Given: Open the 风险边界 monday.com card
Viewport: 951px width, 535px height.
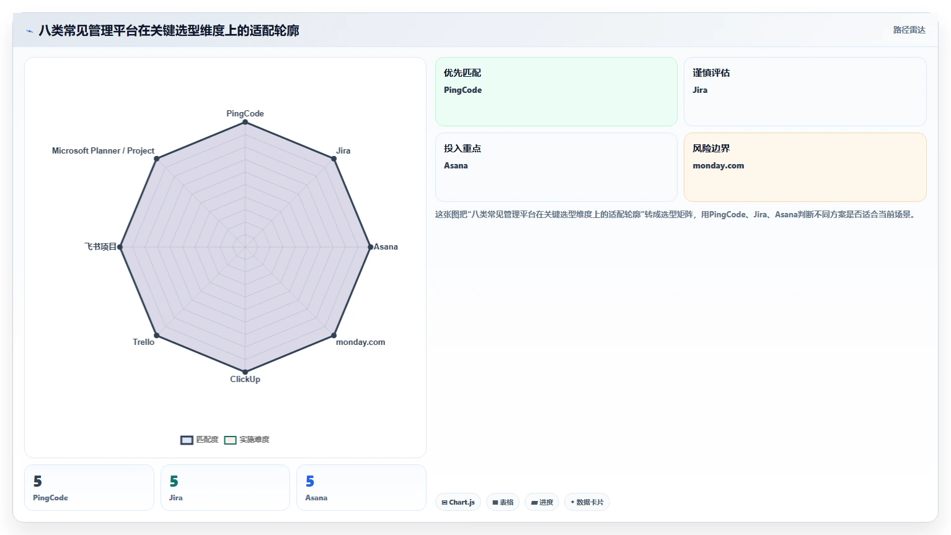Looking at the screenshot, I should click(x=805, y=167).
